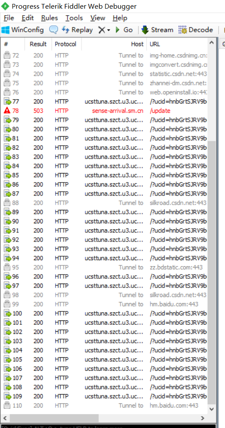Open the comment speech bubble icon
This screenshot has width=225, height=428.
[53, 30]
